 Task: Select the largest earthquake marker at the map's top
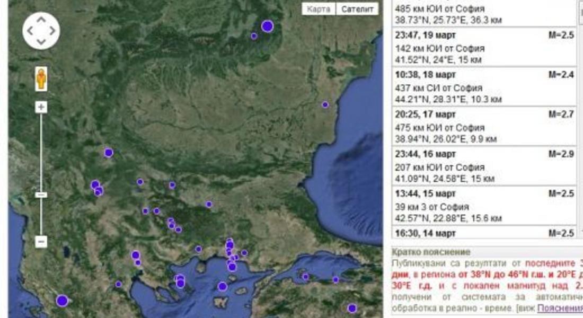tap(267, 26)
